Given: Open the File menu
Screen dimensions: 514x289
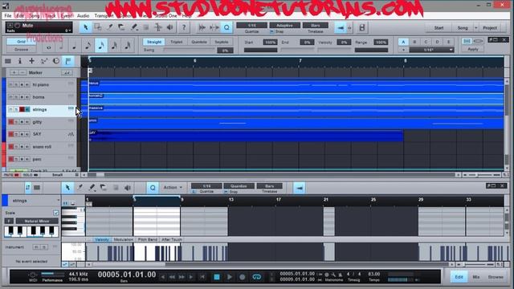Looking at the screenshot, I should 8,16.
